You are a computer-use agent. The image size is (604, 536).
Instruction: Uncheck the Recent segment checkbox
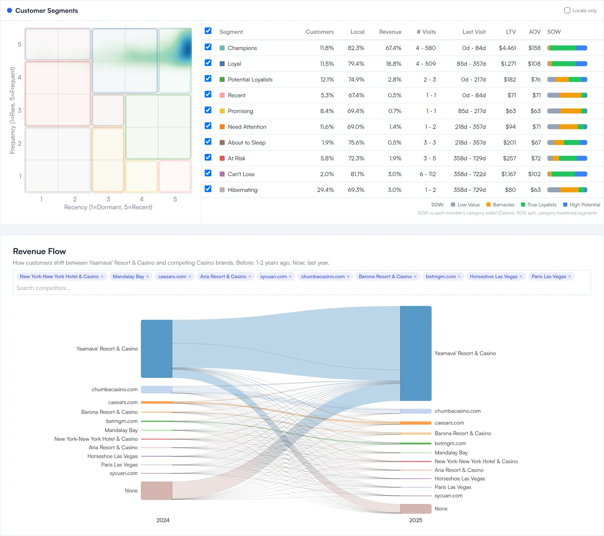[208, 94]
